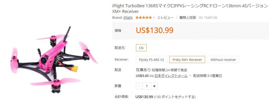Viewport: 269px width, 103px height.
Task: View the 2 レビュー reviews
Action: (x=166, y=18)
